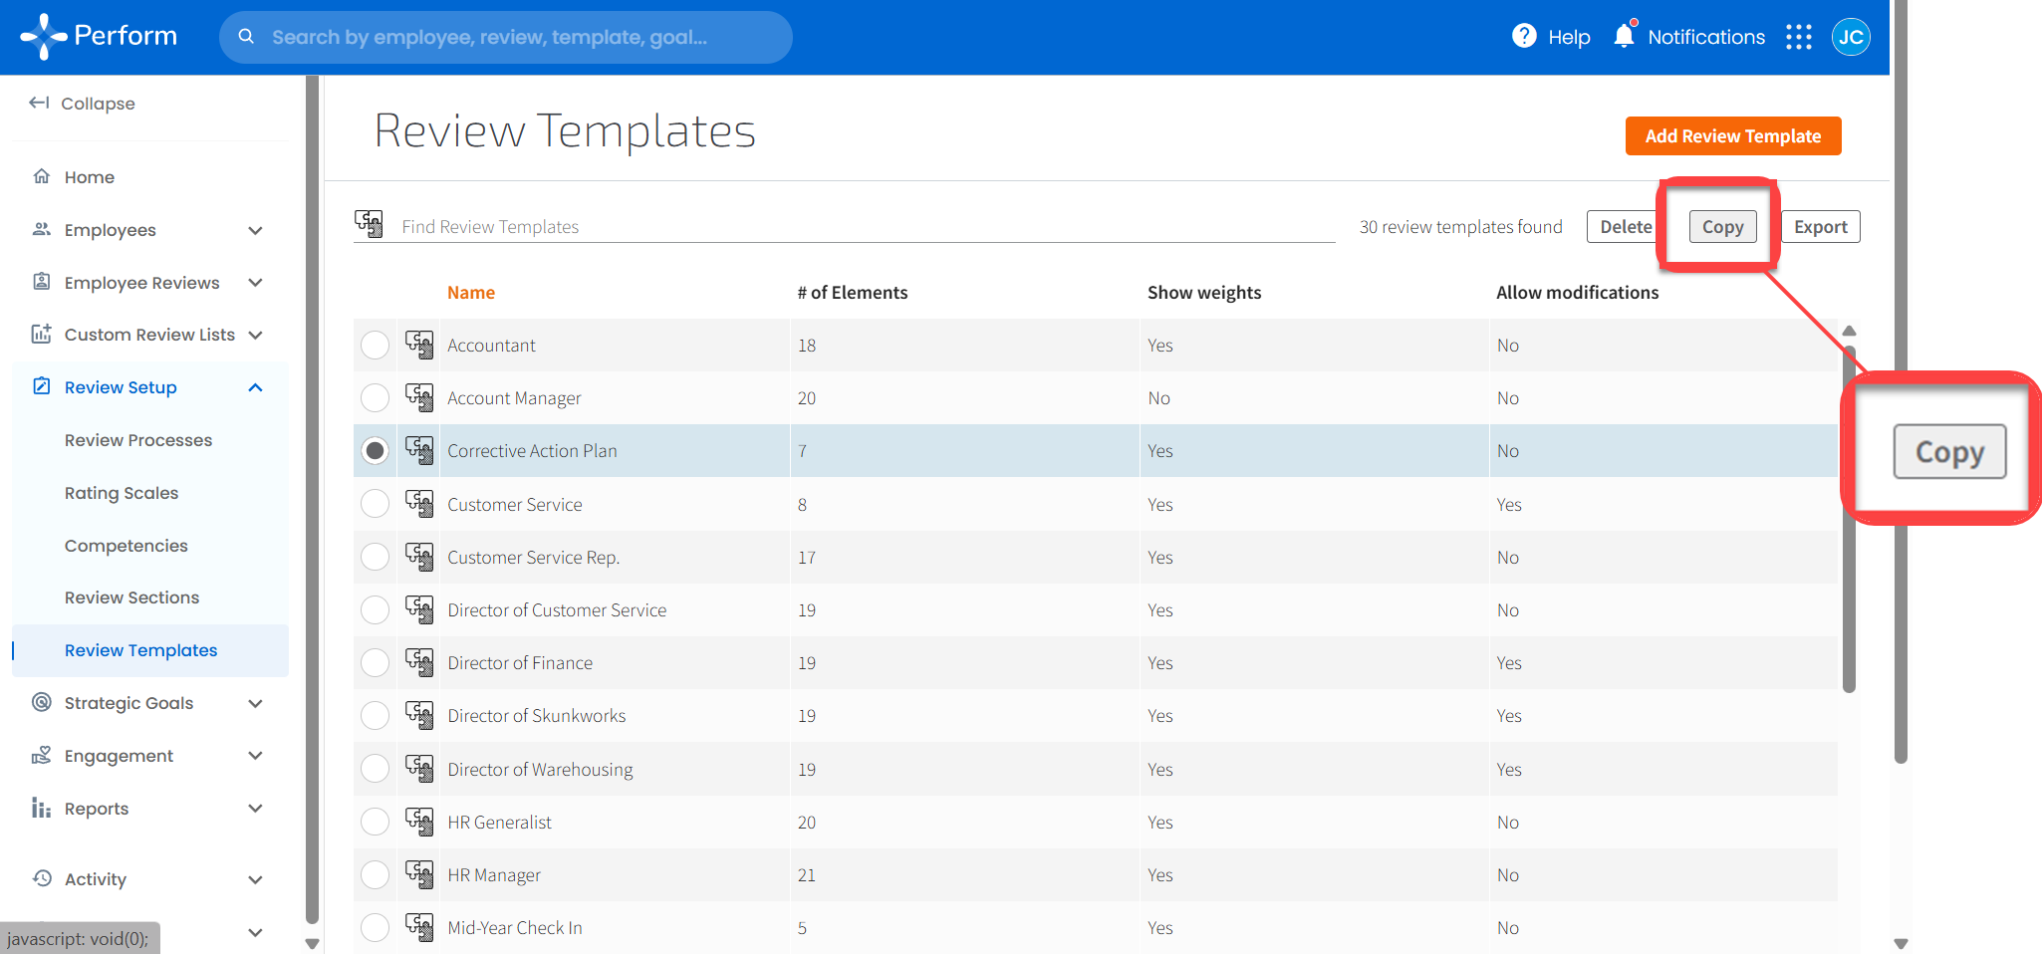Select the Customer Service Rep. radio button

(375, 557)
